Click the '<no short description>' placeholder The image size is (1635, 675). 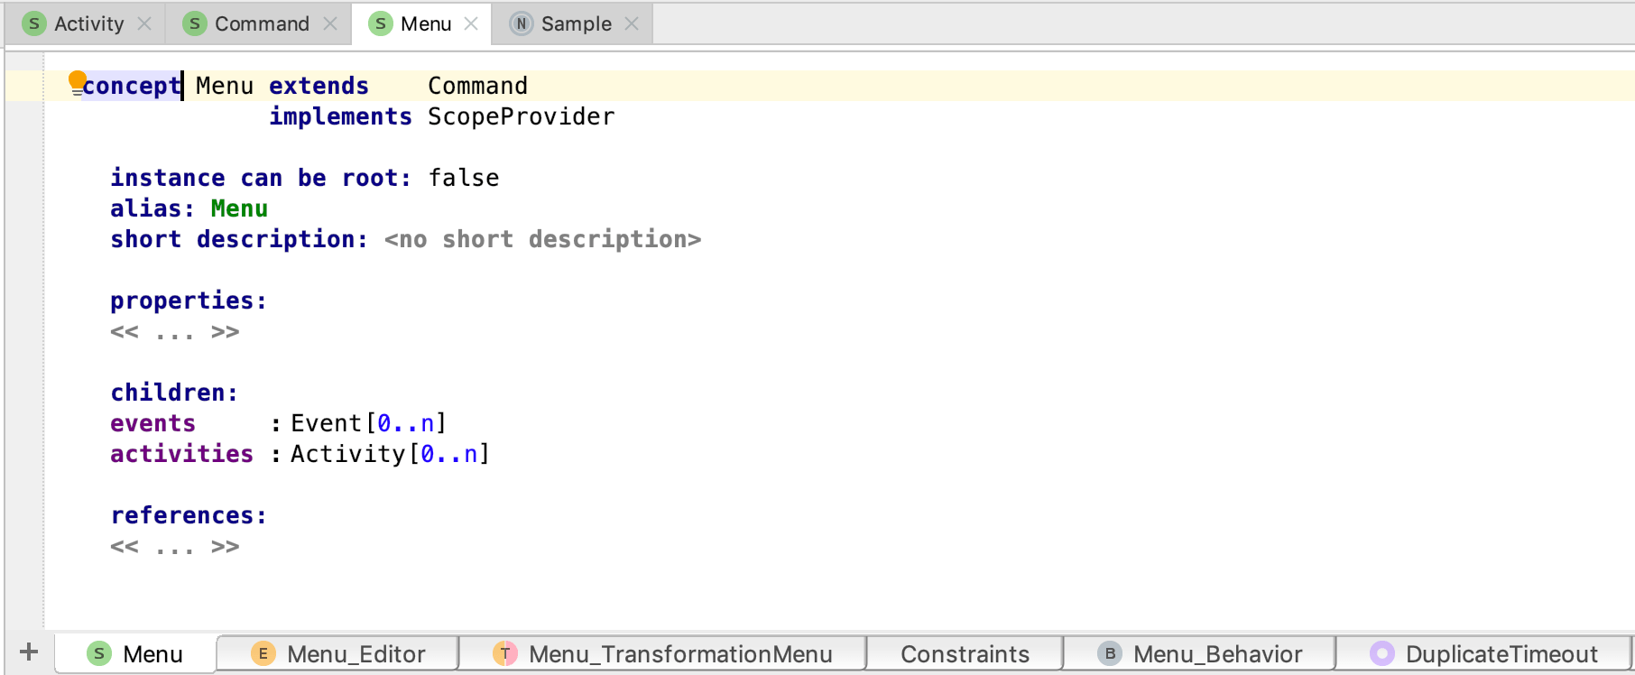coord(542,239)
